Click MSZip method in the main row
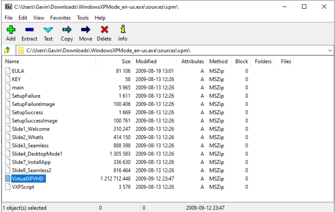 click(216, 88)
